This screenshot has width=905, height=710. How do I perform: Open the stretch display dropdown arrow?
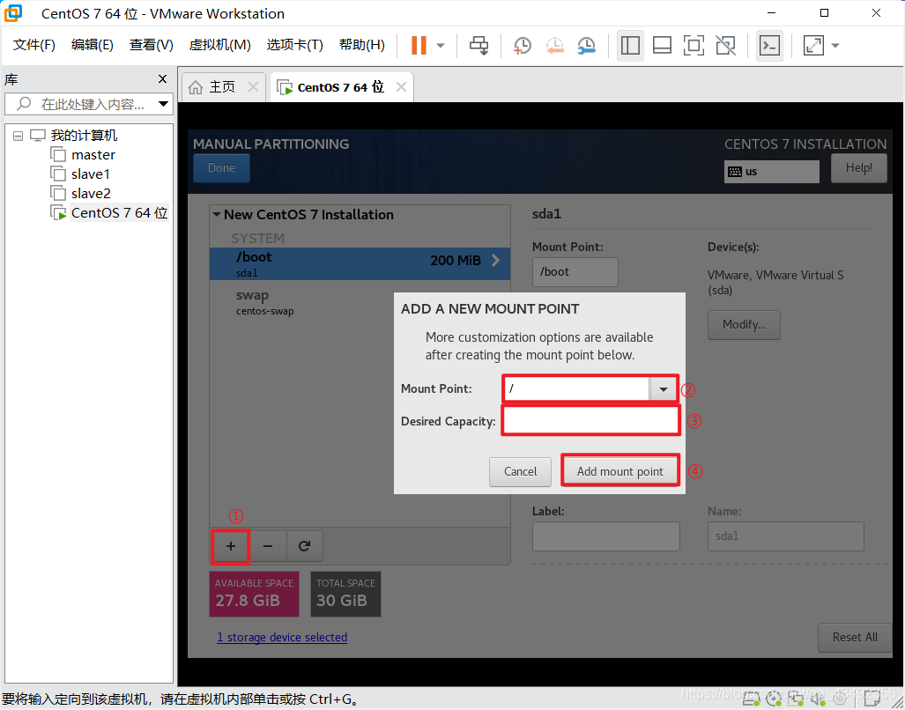(835, 45)
